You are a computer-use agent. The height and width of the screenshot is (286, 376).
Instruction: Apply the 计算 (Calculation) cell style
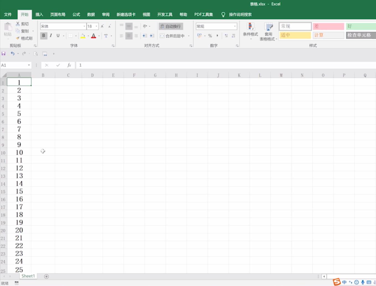pyautogui.click(x=328, y=35)
